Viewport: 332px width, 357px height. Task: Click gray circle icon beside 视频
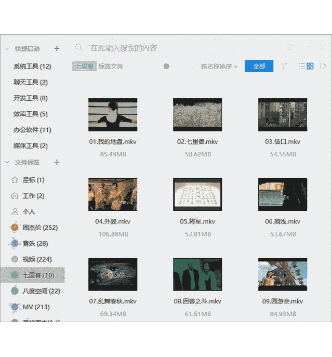(x=15, y=259)
